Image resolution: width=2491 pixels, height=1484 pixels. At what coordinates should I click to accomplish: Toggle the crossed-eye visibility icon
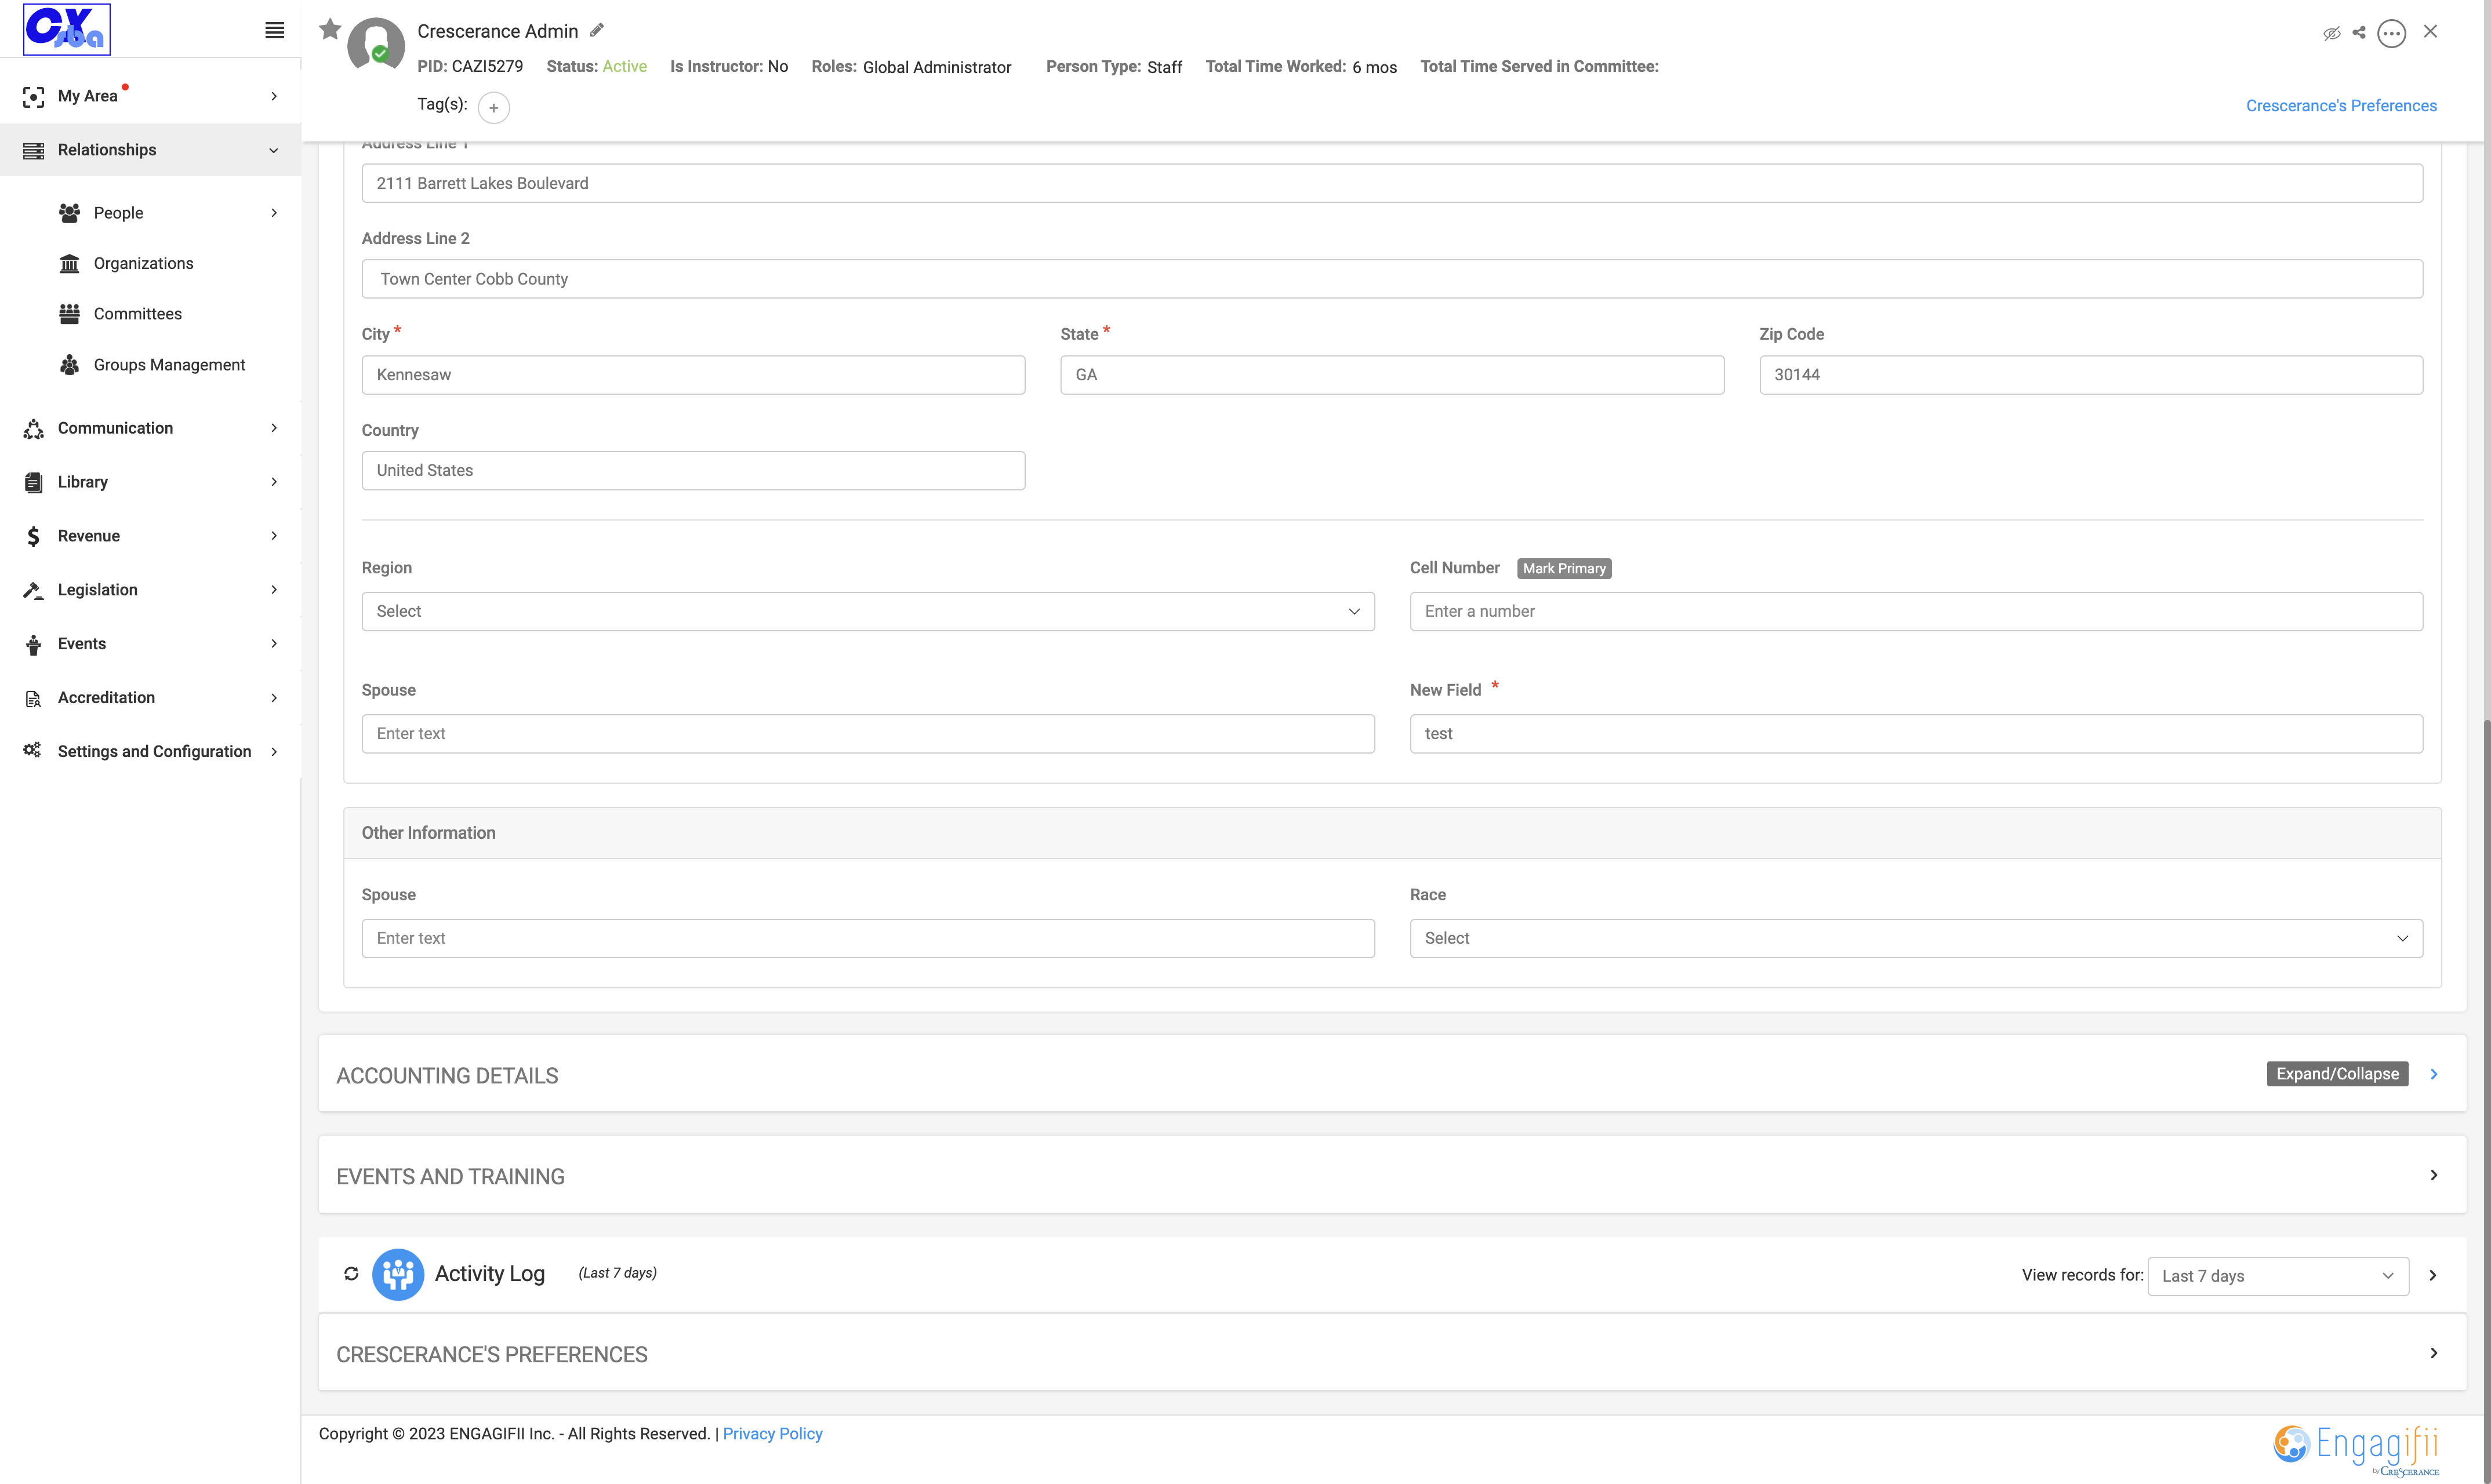coord(2331,33)
